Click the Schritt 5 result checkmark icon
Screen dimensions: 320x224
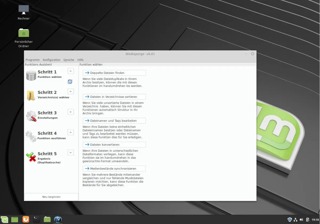point(31,157)
